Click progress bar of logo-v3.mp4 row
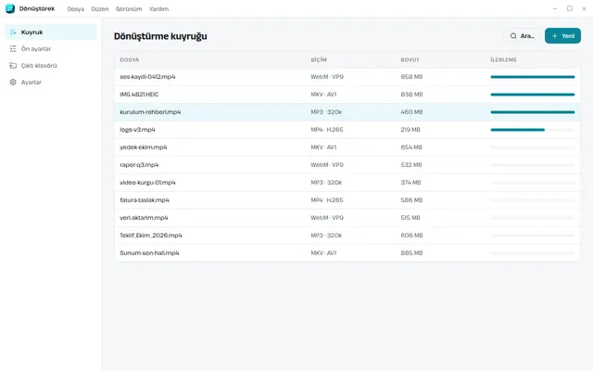The width and height of the screenshot is (593, 371). (533, 130)
